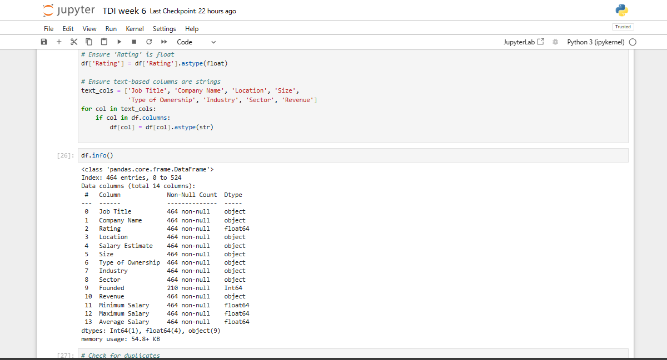
Task: Click 'memory usage: 54.8+ KB' line
Action: (x=121, y=339)
